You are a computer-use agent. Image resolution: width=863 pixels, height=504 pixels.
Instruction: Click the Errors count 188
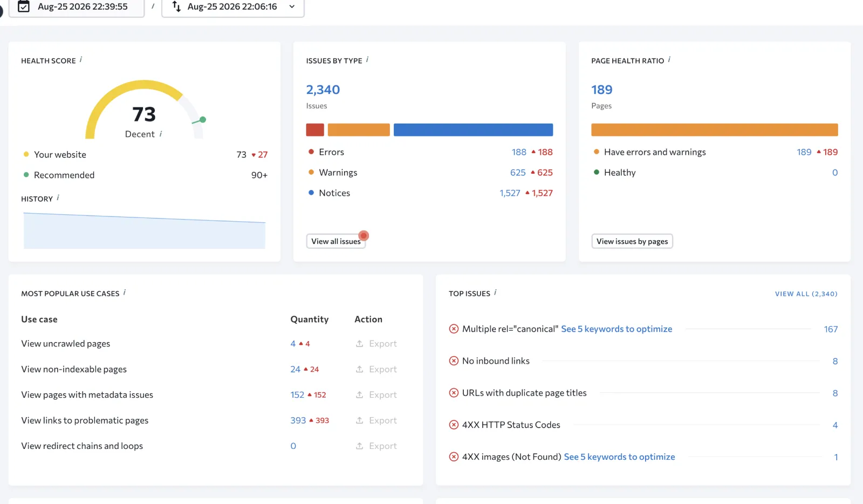(519, 152)
